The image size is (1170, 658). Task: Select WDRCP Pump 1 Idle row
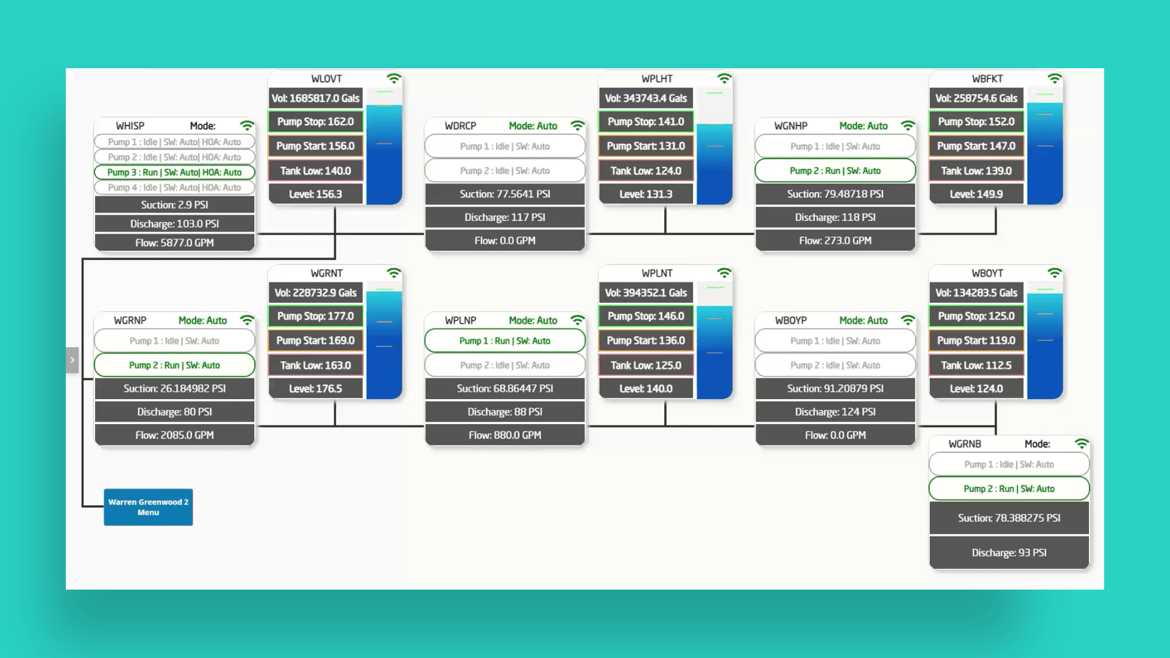pyautogui.click(x=505, y=146)
